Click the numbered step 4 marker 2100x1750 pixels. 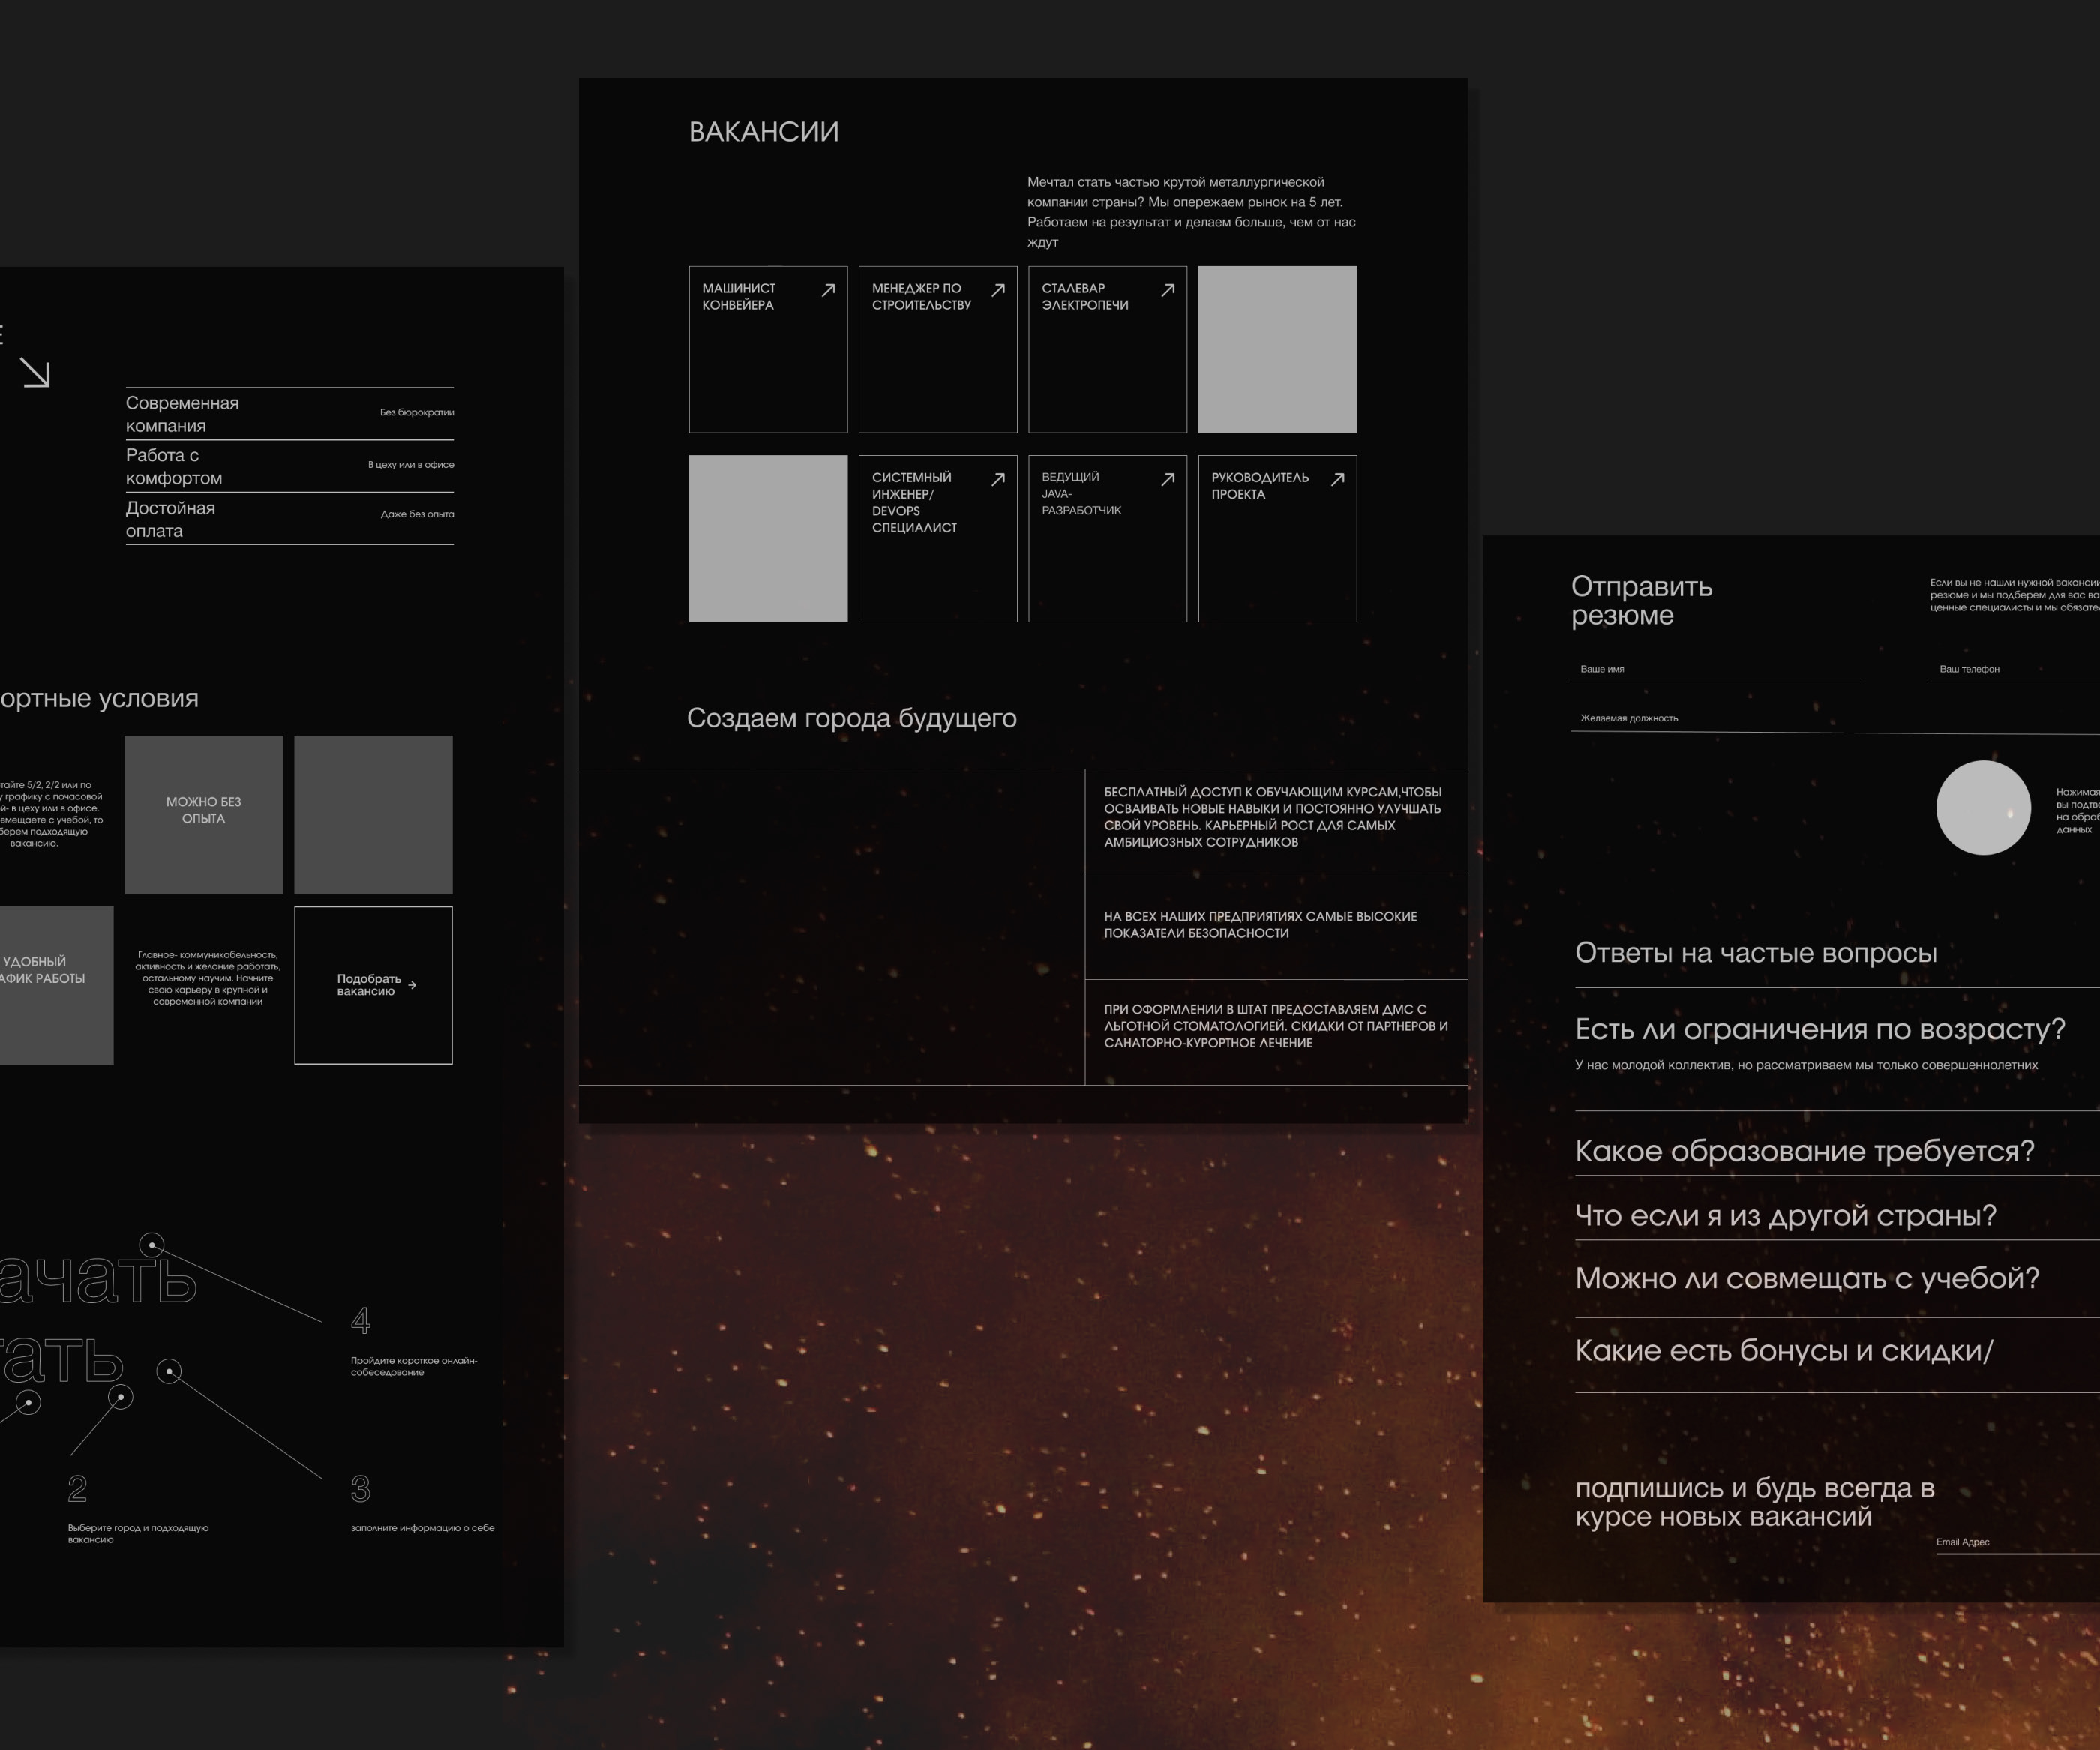pos(361,1321)
